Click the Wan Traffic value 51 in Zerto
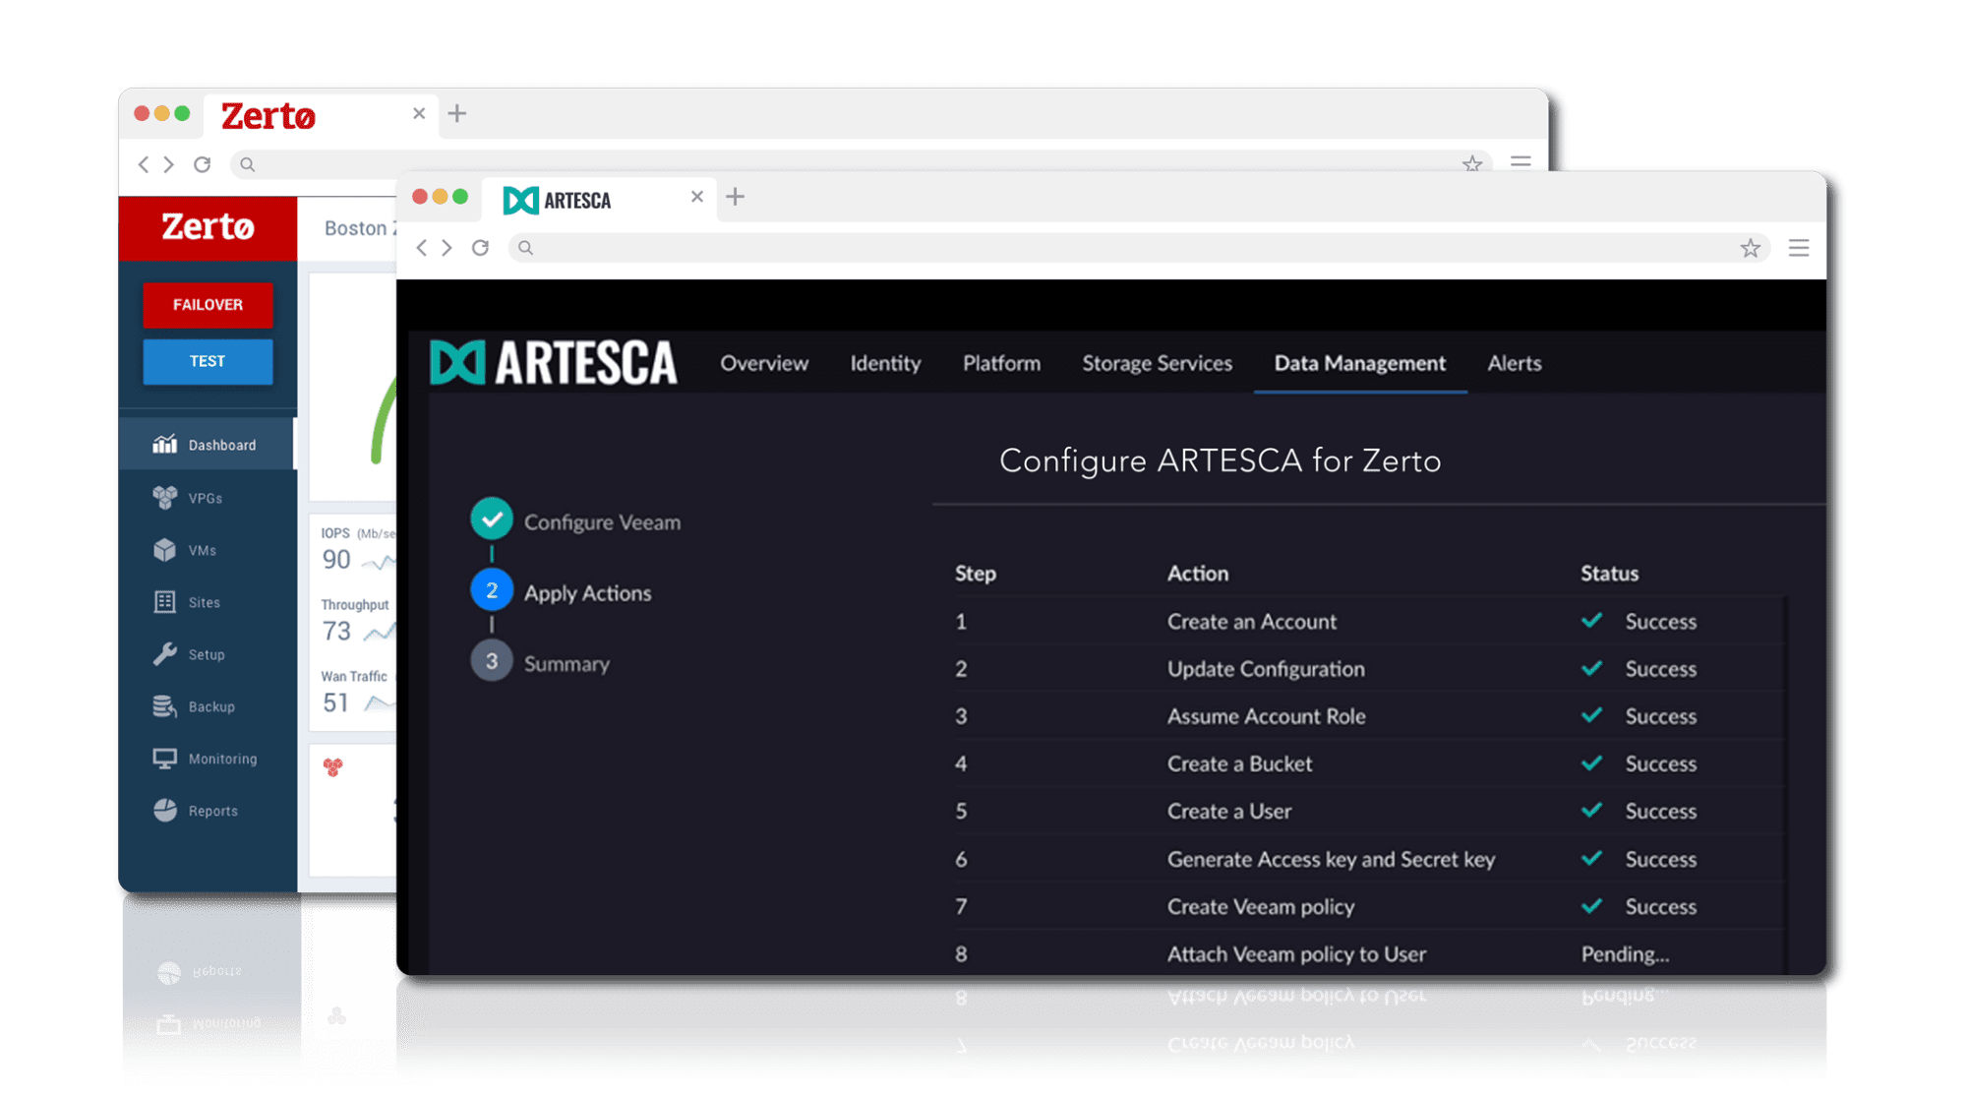1967x1098 pixels. 335,702
